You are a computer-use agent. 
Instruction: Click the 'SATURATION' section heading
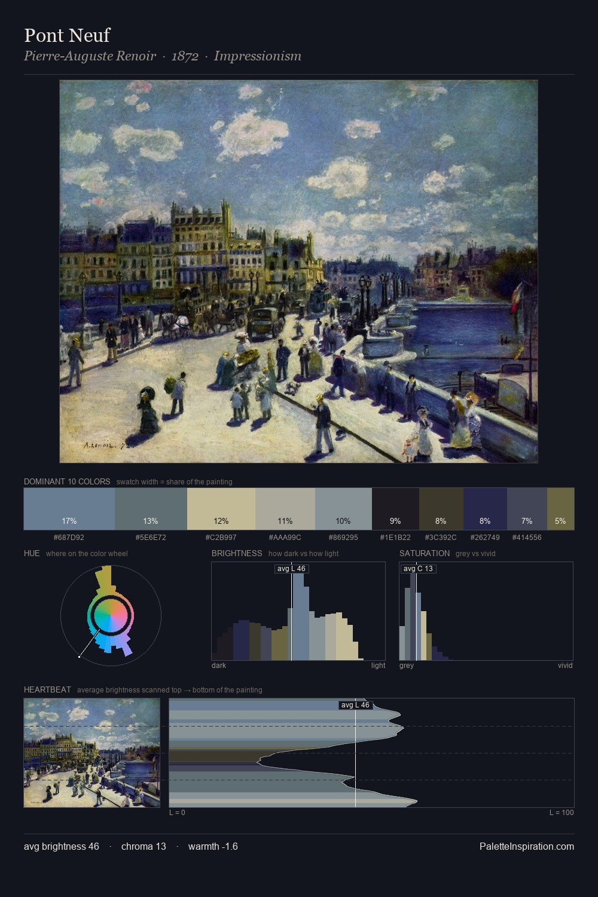(x=425, y=553)
